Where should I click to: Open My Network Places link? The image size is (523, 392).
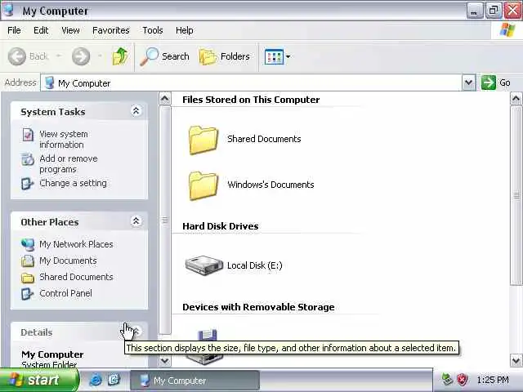[x=76, y=244]
